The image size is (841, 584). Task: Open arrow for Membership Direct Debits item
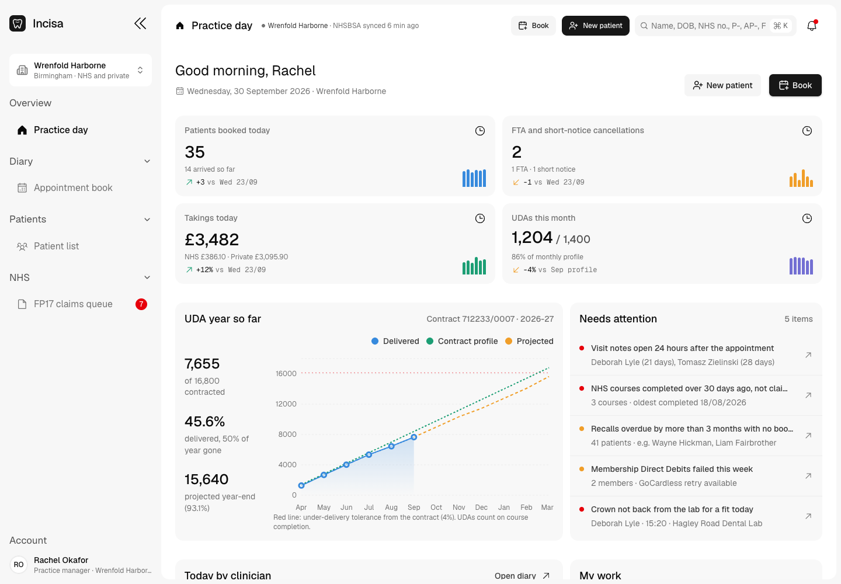click(x=808, y=476)
